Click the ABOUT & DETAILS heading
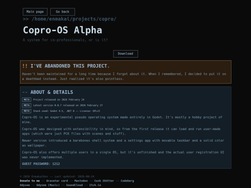 coord(52,92)
